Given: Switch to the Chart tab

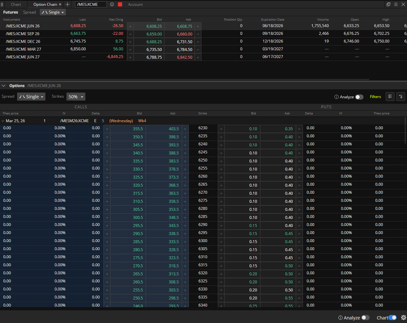Looking at the screenshot, I should point(16,5).
